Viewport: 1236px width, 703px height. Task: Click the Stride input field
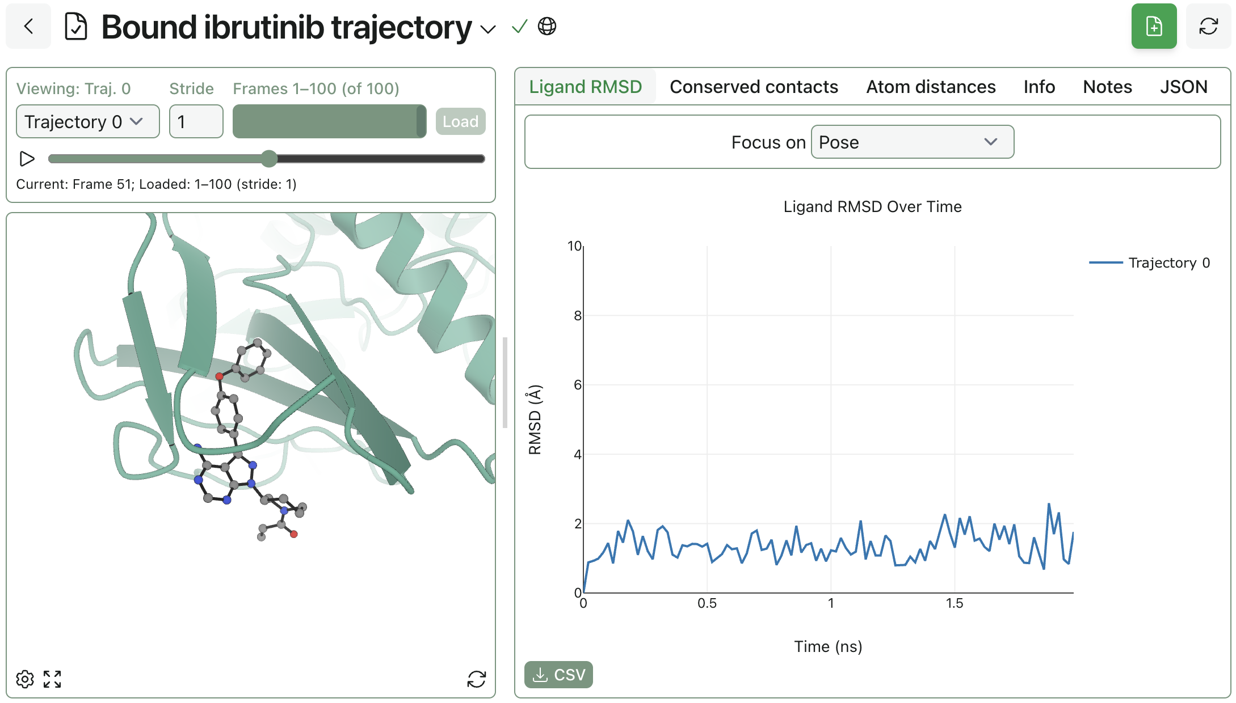195,121
